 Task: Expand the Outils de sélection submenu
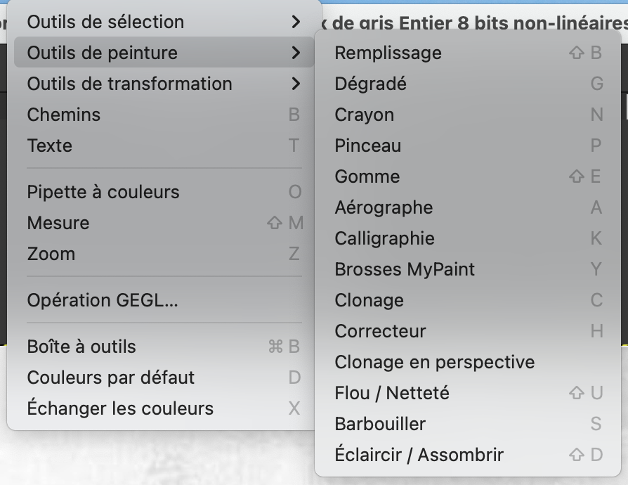coord(105,22)
